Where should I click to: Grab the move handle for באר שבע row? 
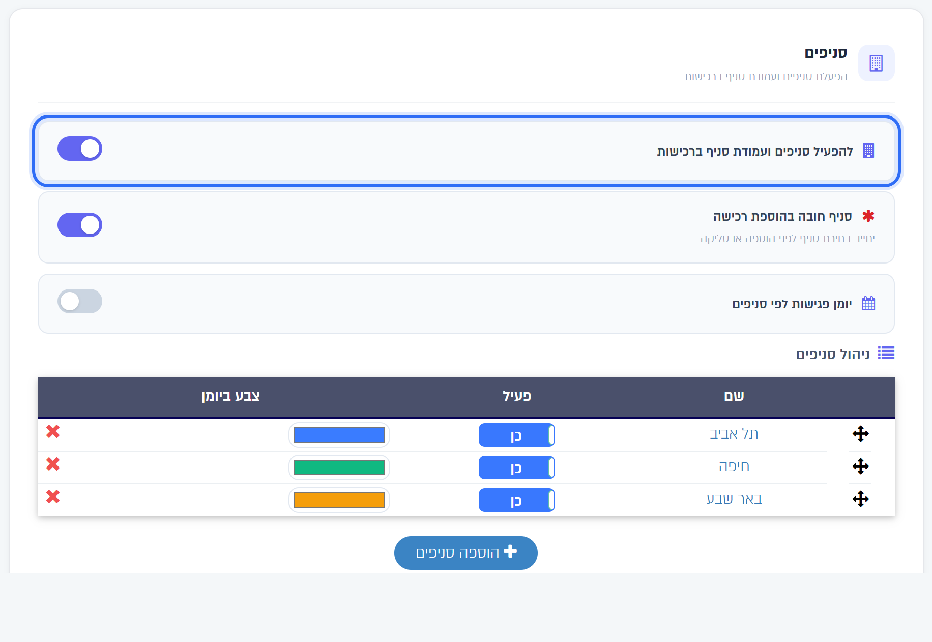click(x=860, y=499)
